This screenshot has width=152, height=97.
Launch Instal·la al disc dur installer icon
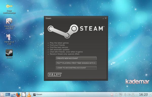tap(9, 21)
